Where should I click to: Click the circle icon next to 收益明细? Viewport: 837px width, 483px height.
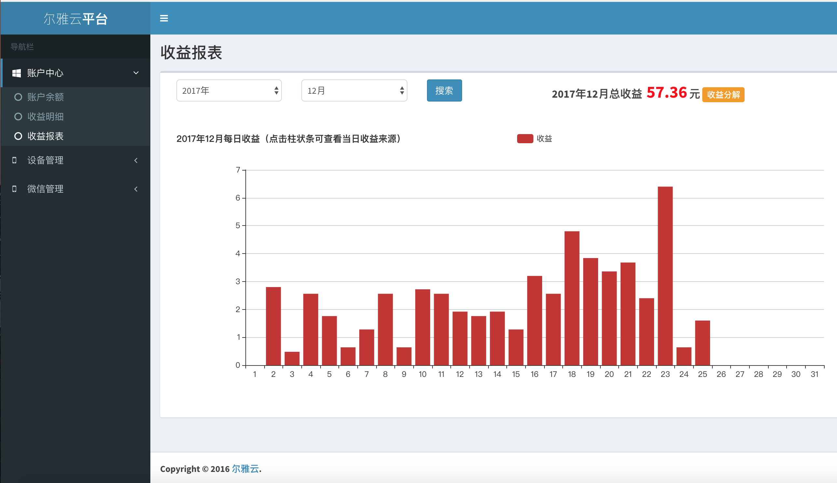18,117
